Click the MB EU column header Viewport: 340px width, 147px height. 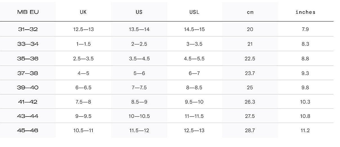(x=28, y=12)
